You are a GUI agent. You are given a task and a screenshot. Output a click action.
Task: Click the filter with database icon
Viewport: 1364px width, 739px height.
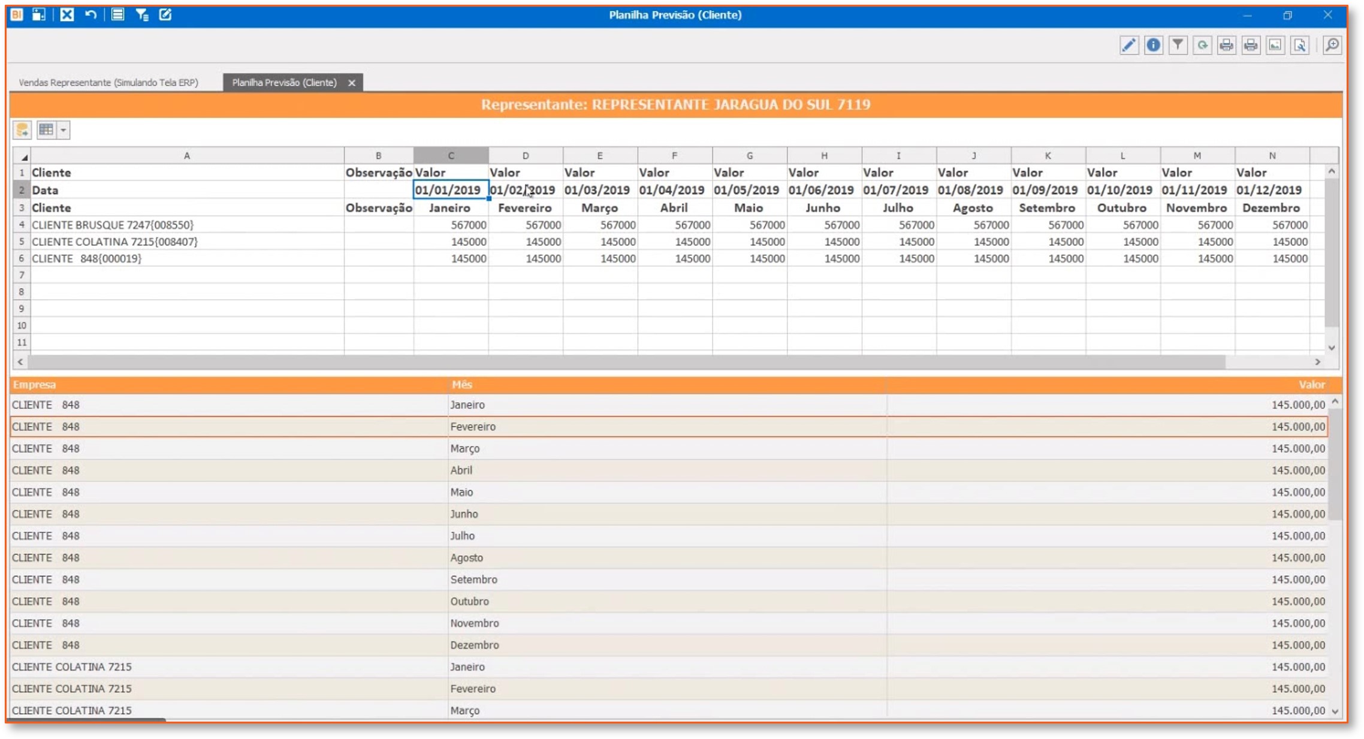coord(141,14)
